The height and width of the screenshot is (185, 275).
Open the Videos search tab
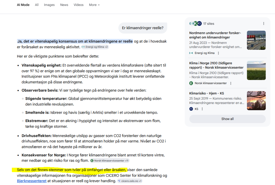[x=78, y=5]
